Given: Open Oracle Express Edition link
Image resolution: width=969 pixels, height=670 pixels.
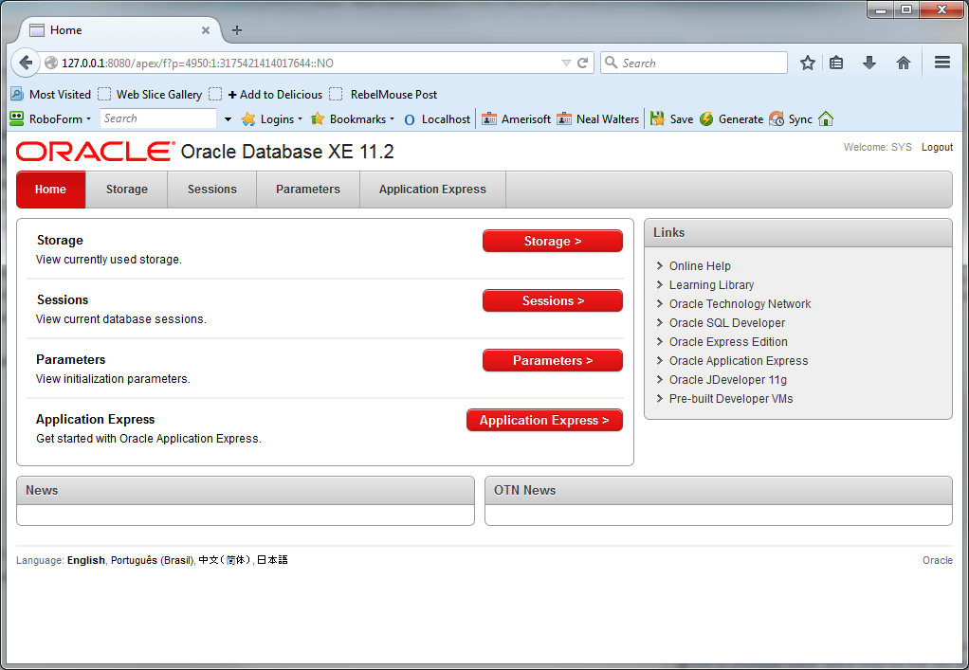Looking at the screenshot, I should (728, 342).
